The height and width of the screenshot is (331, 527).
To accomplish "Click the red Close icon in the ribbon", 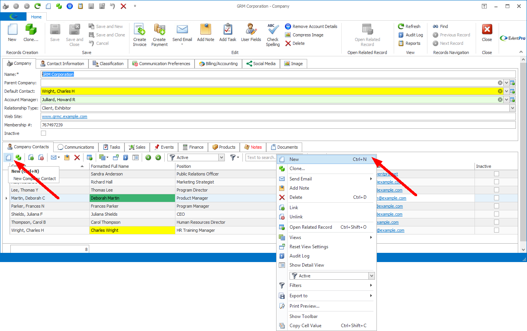I will tap(487, 30).
